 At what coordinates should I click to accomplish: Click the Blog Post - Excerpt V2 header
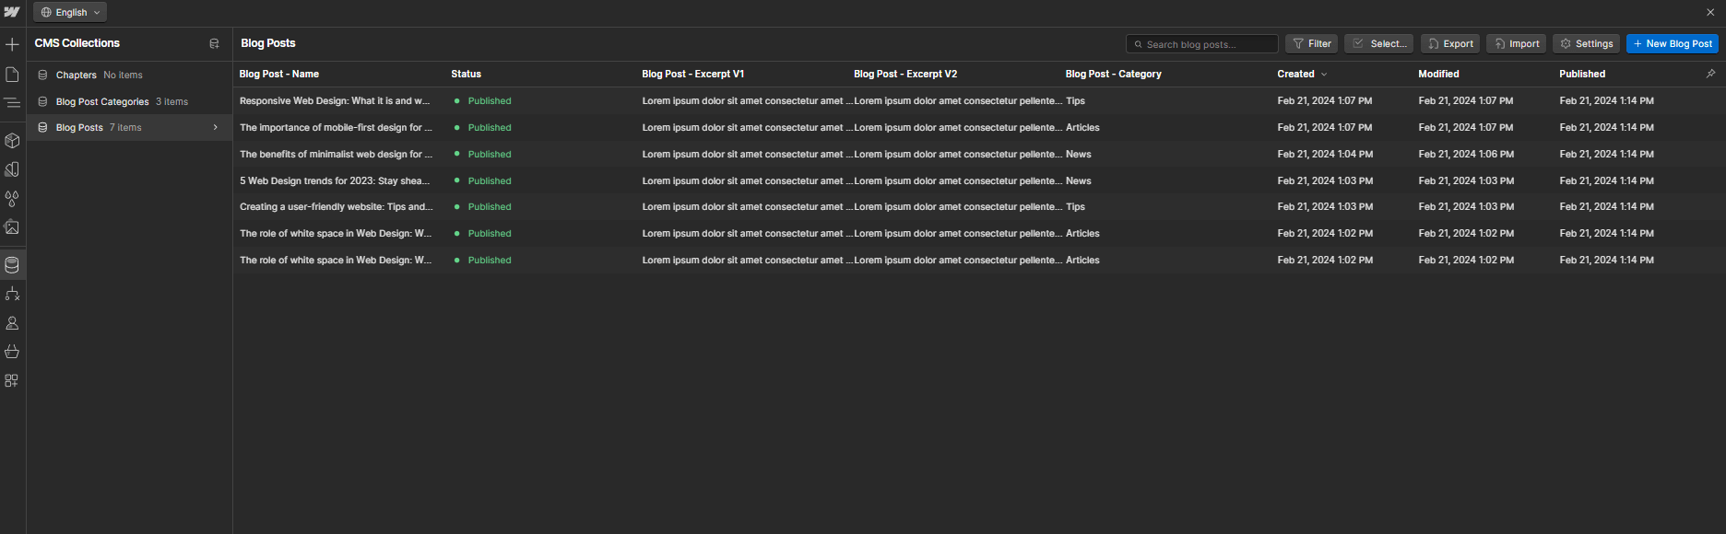905,74
